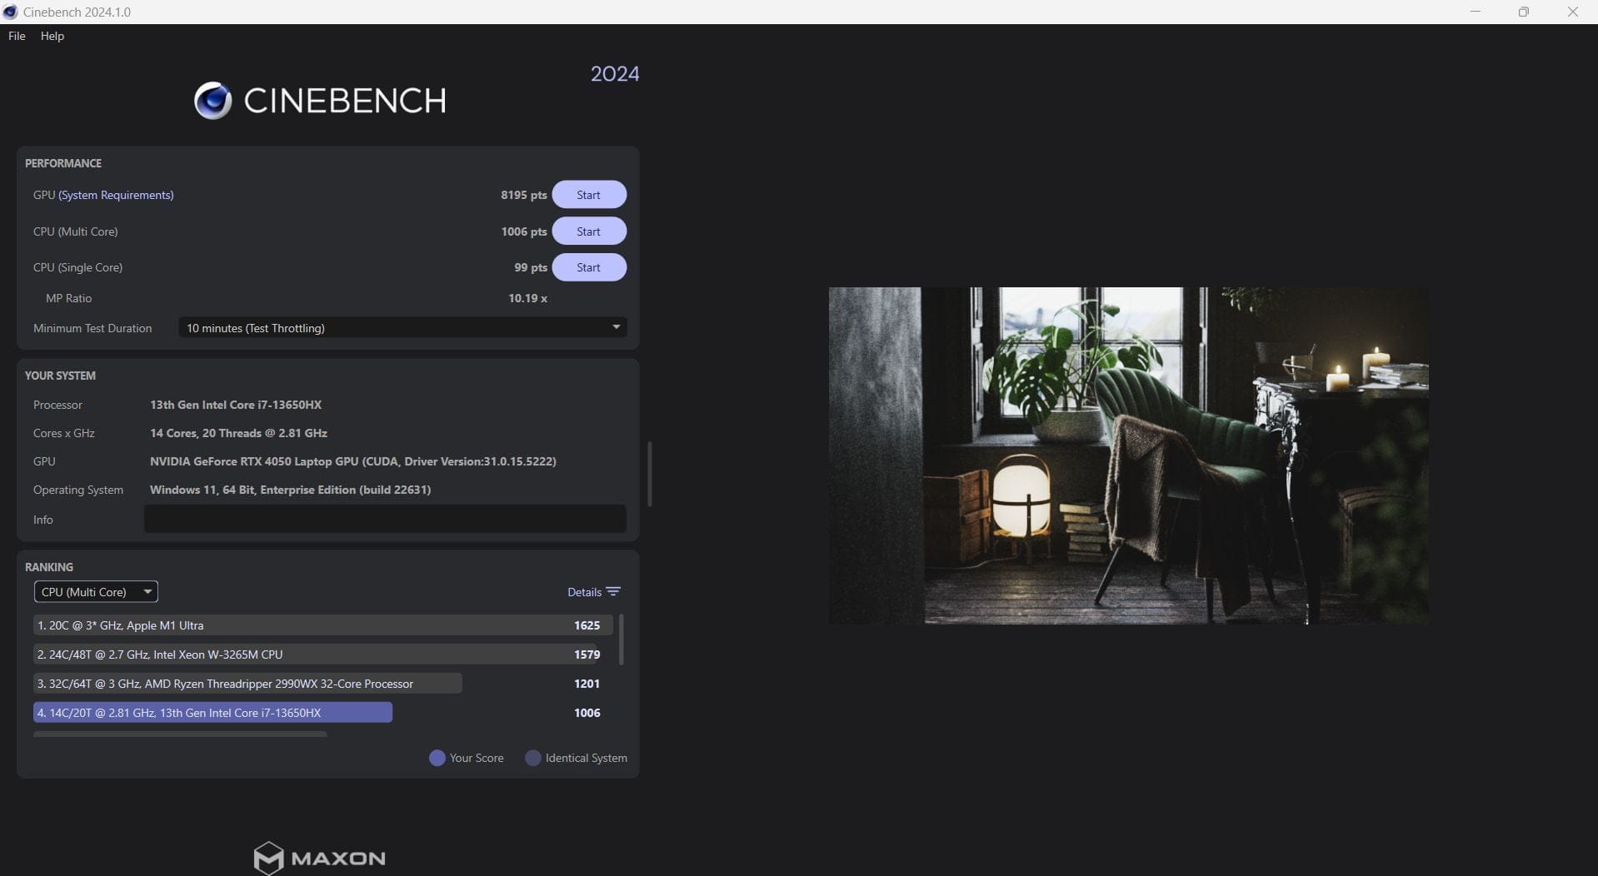This screenshot has width=1598, height=876.
Task: Click the rendered room scene thumbnail
Action: point(1128,456)
